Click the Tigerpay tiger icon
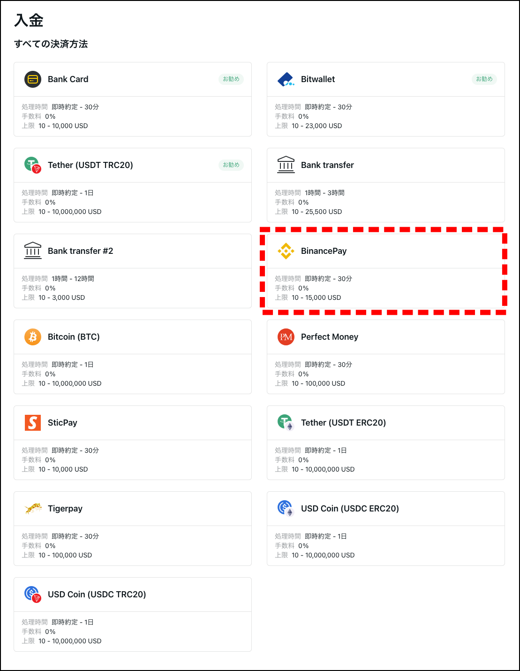520x671 pixels. [33, 509]
